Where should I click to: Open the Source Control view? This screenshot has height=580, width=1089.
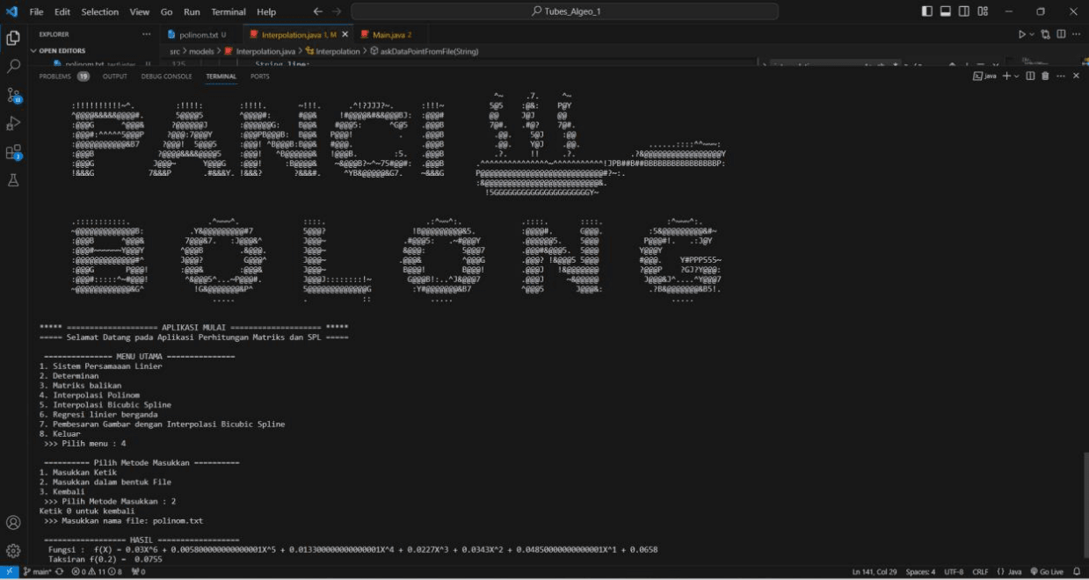(x=13, y=95)
